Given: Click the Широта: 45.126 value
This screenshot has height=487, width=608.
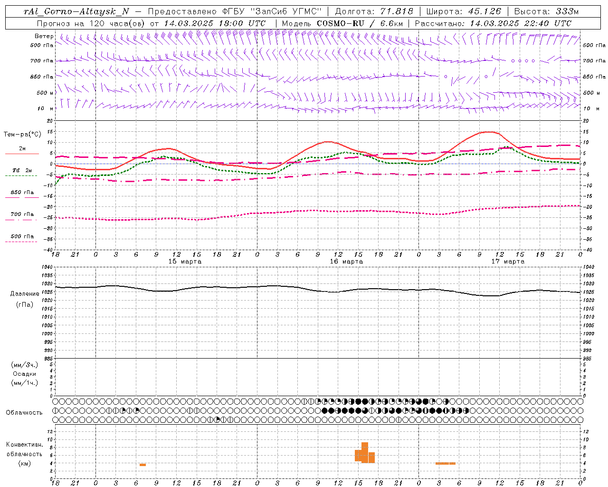Looking at the screenshot, I should click(x=464, y=11).
